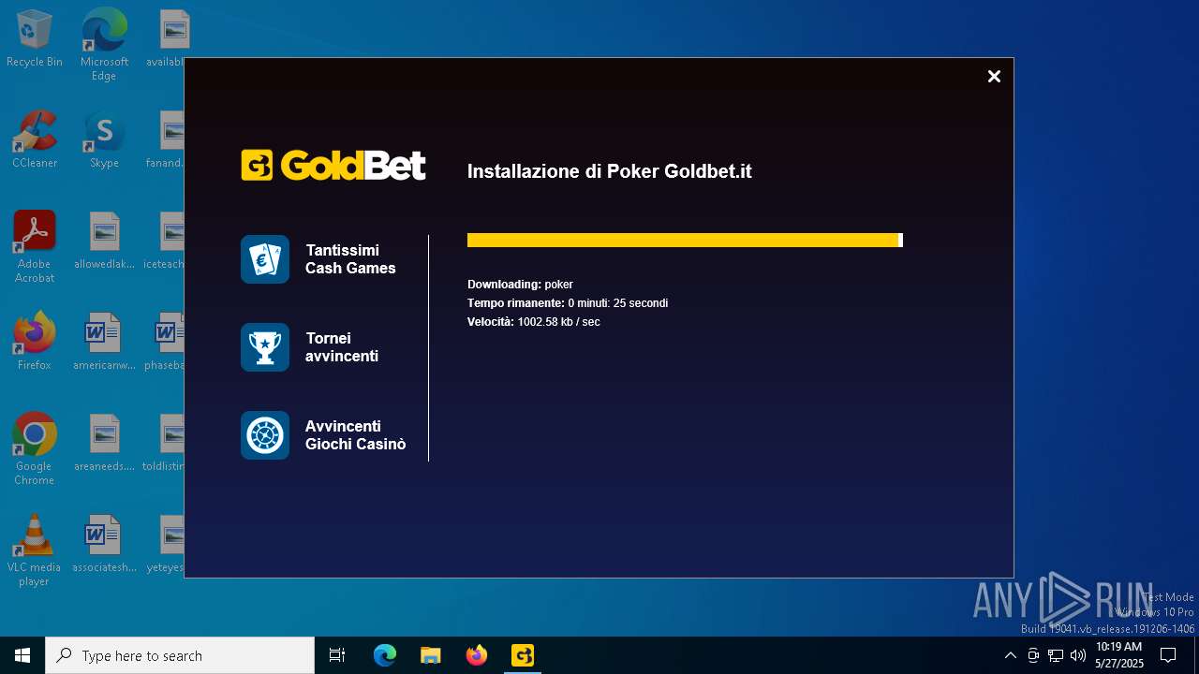Click the "Tempo rimanente" status line
The height and width of the screenshot is (674, 1199).
568,303
